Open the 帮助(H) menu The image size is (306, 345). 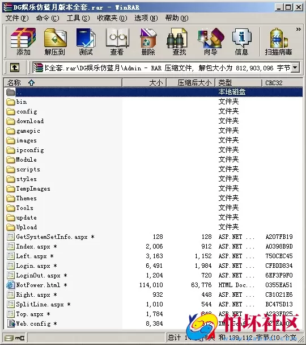[177, 18]
